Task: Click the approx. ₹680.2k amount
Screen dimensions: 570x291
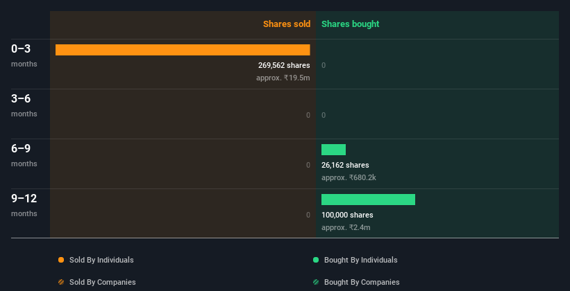Action: coord(349,177)
